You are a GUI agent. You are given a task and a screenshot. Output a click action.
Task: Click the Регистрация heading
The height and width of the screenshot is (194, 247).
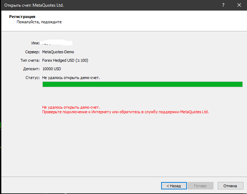(22, 17)
